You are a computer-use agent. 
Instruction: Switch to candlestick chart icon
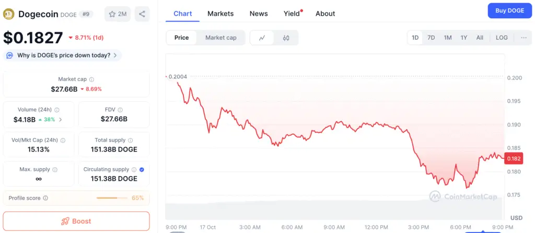click(286, 38)
